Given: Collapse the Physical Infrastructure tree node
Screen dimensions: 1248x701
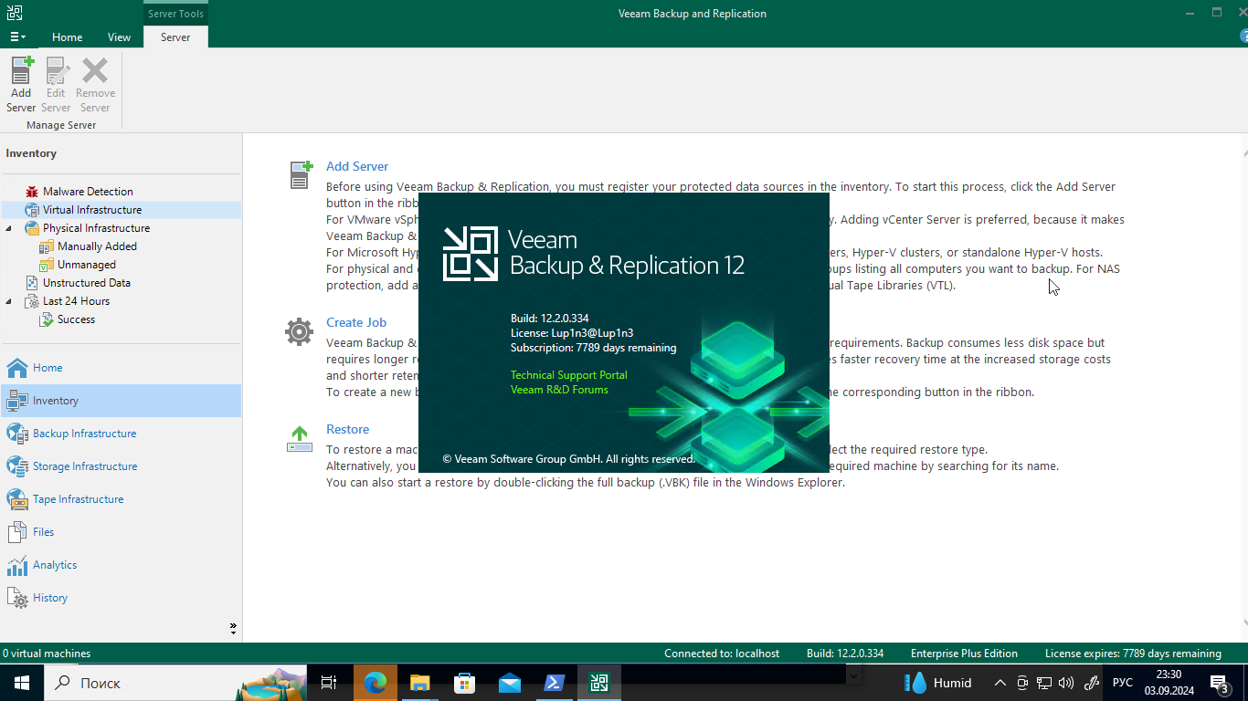Looking at the screenshot, I should (x=9, y=228).
